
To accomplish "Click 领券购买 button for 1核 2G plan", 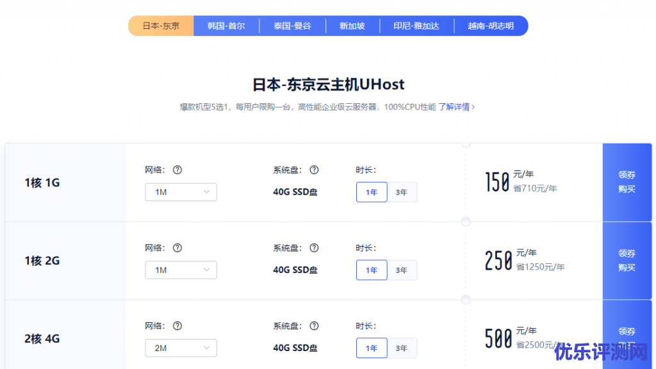I will [627, 260].
